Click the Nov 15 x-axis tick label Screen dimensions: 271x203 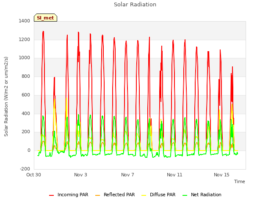[221, 175]
